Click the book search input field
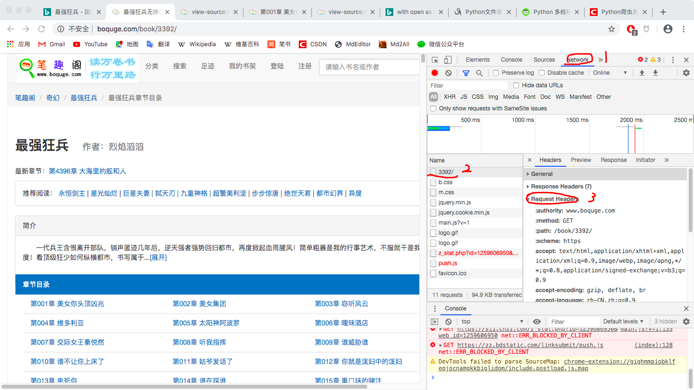Screen dimensions: 694x390 [x=370, y=67]
